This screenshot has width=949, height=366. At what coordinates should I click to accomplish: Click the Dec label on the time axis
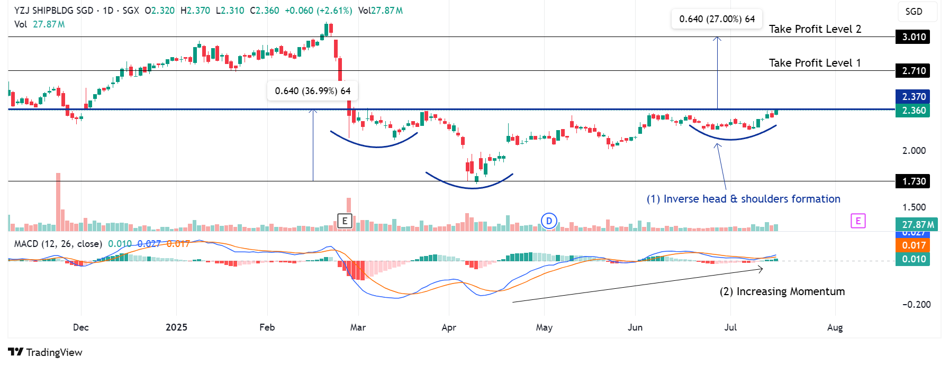81,327
